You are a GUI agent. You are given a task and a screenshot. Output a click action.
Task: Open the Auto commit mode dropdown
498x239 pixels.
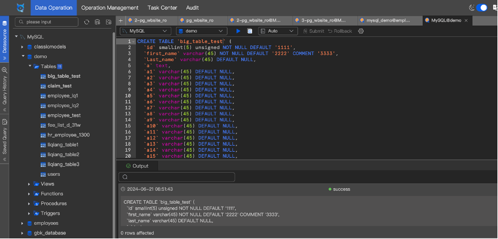pyautogui.click(x=277, y=30)
